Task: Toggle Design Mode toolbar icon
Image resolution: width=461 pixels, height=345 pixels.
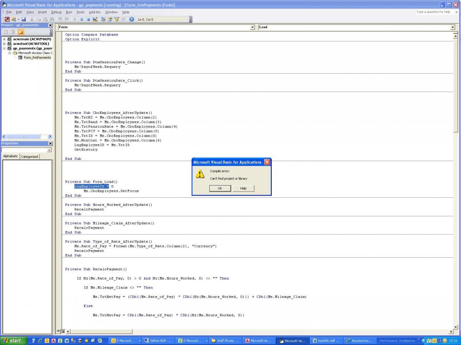Action: pos(95,19)
